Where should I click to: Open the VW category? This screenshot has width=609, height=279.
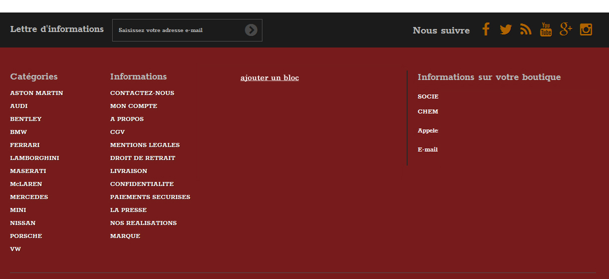click(x=16, y=249)
